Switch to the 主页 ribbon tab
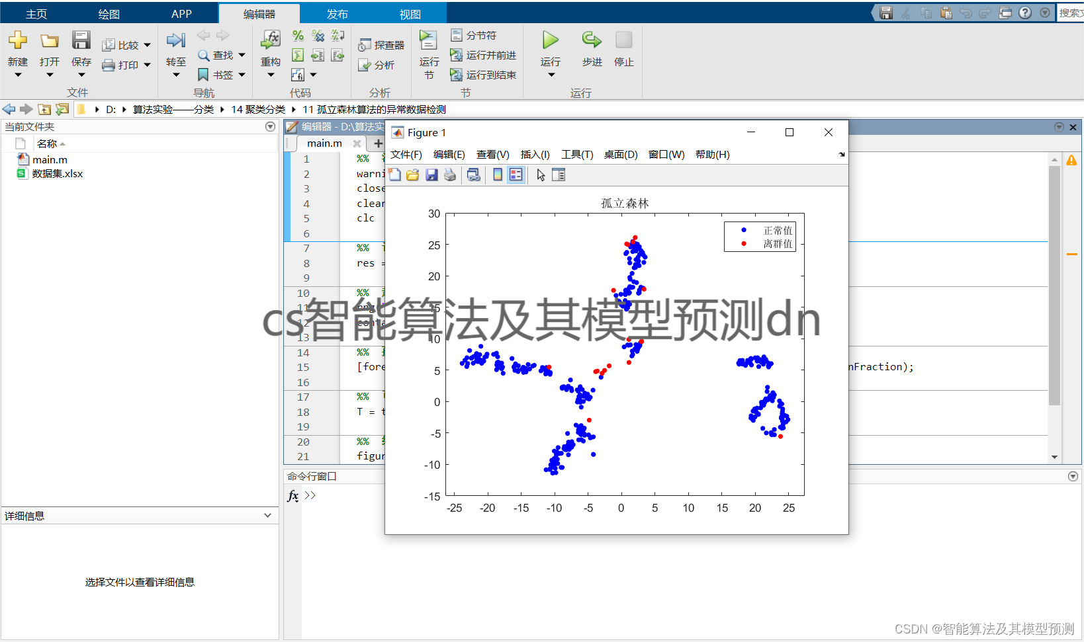The image size is (1084, 642). tap(36, 13)
